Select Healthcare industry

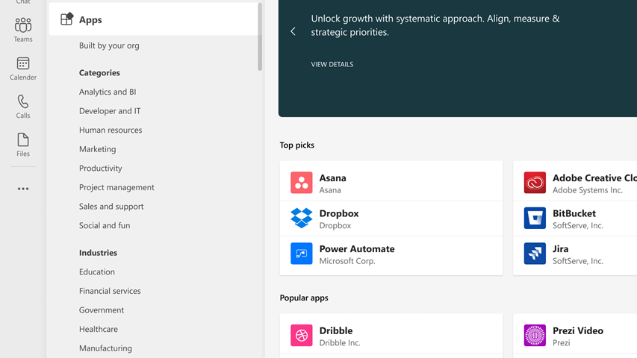tap(99, 329)
